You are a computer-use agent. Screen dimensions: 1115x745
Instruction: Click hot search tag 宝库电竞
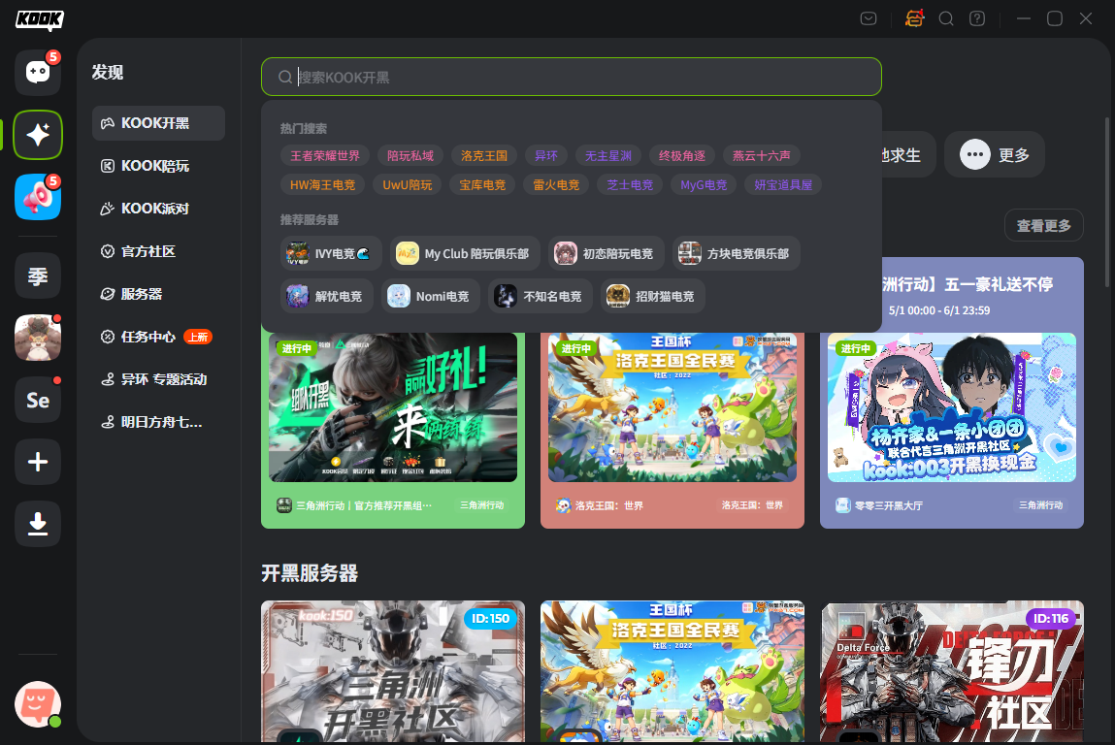[482, 185]
